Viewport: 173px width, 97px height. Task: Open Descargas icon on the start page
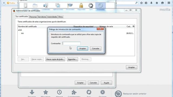pos(32,92)
